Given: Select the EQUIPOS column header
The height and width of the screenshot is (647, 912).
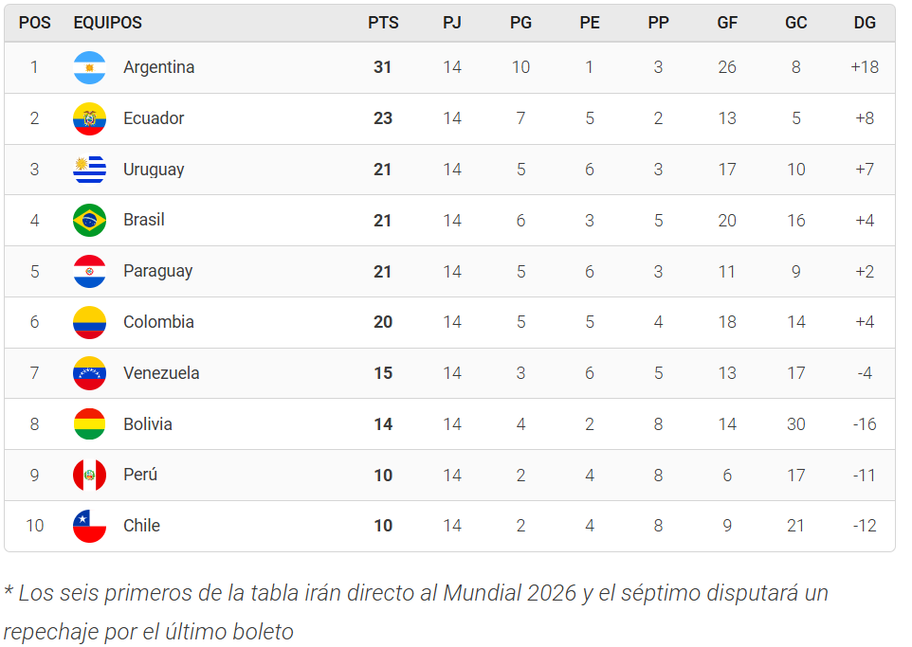Looking at the screenshot, I should click(108, 23).
